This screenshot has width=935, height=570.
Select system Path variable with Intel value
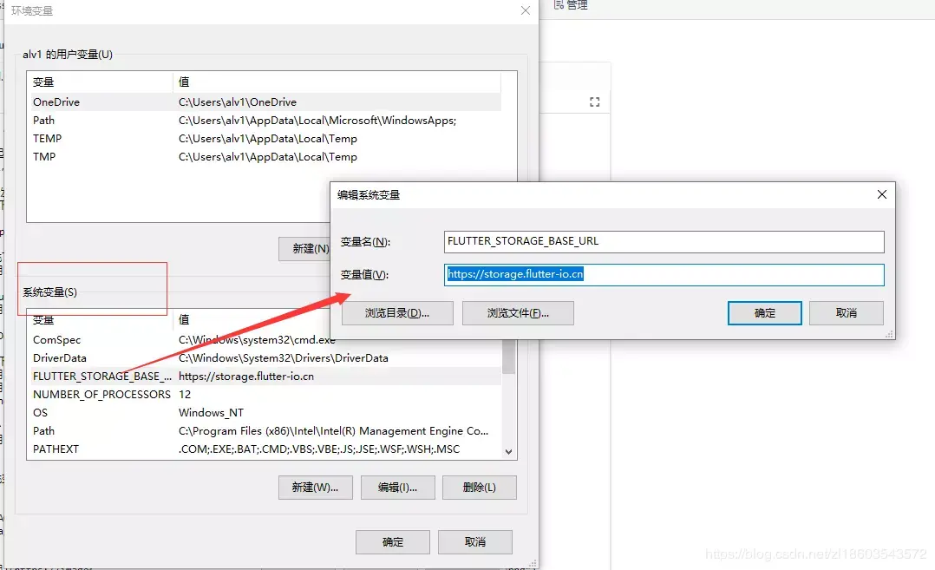(x=266, y=430)
